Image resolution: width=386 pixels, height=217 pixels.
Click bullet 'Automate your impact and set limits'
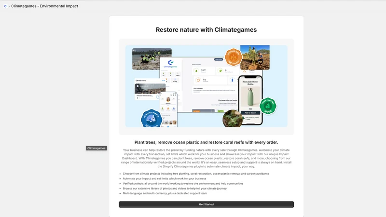pyautogui.click(x=165, y=178)
